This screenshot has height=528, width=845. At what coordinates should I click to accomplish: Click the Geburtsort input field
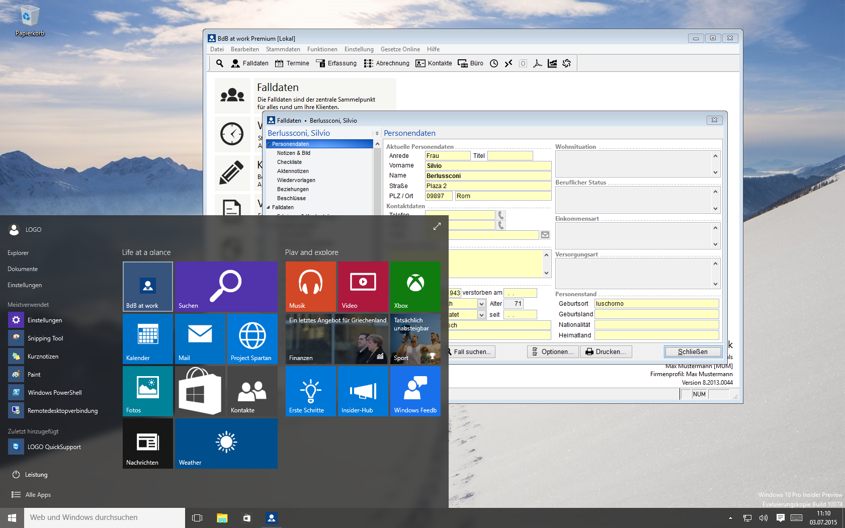pos(656,304)
